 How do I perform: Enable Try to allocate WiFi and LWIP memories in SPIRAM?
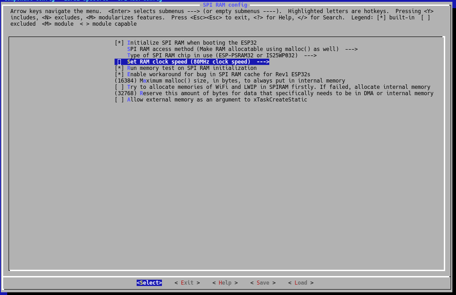(x=119, y=87)
